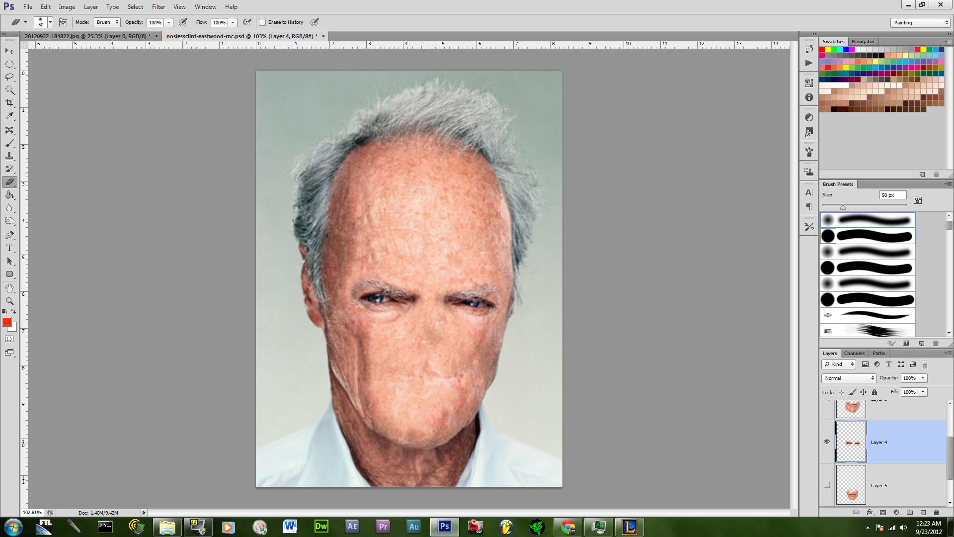
Task: Open the Filter menu
Action: coord(159,7)
